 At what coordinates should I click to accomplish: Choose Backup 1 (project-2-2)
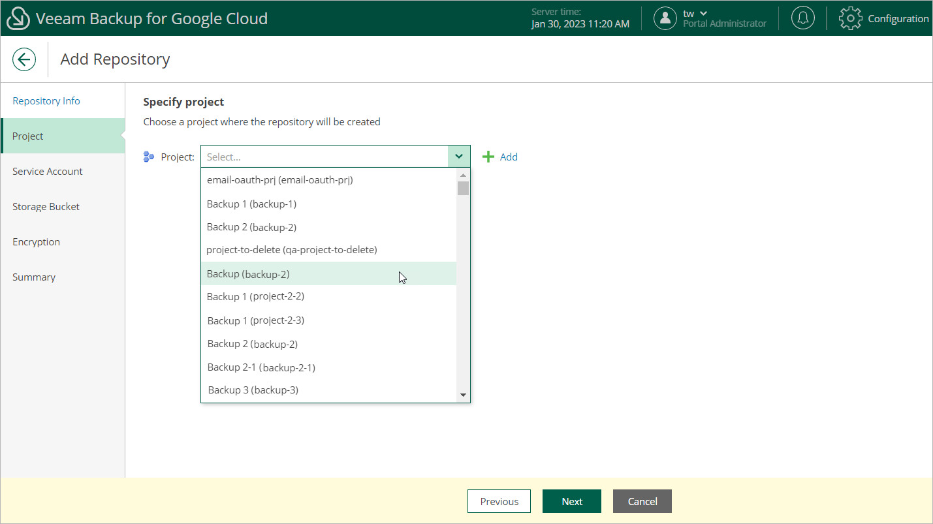point(328,297)
